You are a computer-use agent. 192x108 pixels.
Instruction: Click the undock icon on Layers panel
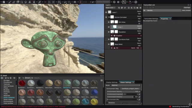(x=139, y=5)
